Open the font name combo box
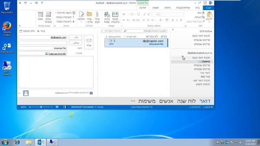This screenshot has height=146, width=260. click(171, 15)
